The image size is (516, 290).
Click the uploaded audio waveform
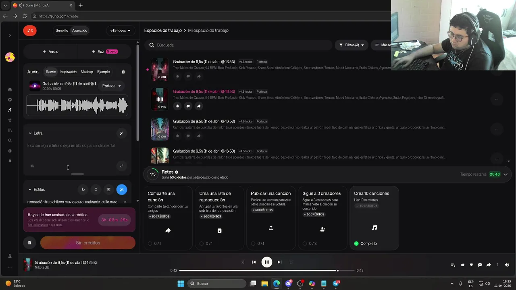tap(77, 106)
